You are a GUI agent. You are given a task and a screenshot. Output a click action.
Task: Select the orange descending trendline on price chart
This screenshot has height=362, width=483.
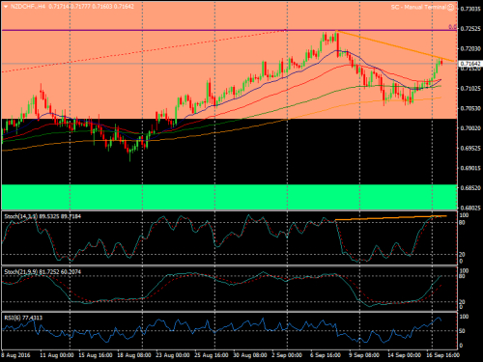coord(395,45)
